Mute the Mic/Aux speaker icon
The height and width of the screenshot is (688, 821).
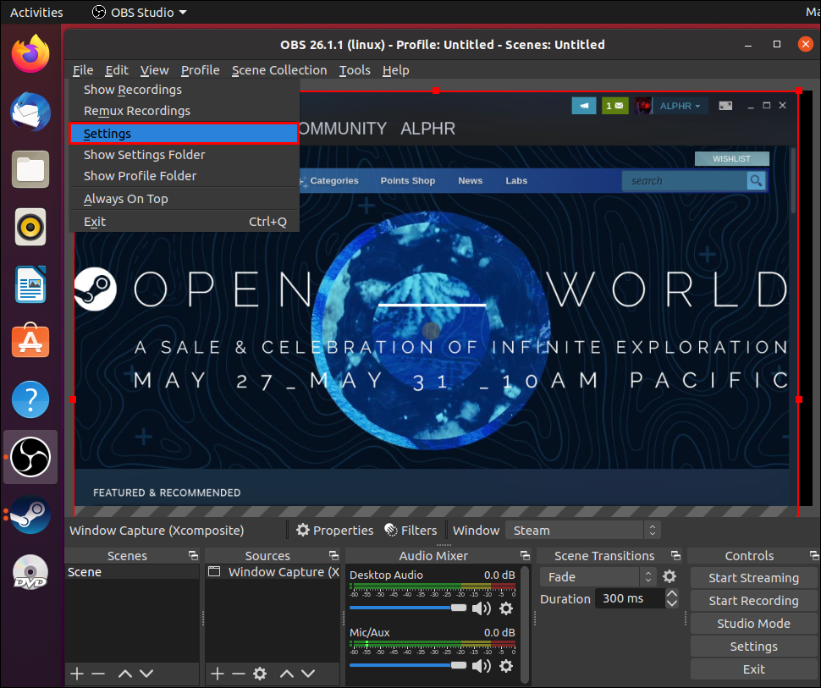481,666
